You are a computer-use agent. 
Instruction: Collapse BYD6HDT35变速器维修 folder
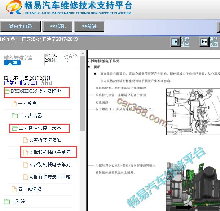click(36, 91)
